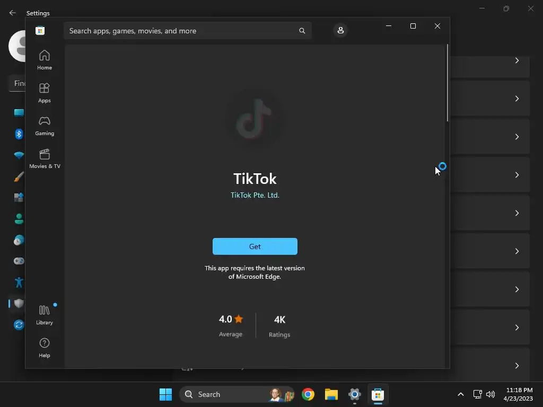Image resolution: width=543 pixels, height=407 pixels.
Task: Click the taskbar Search box
Action: [x=237, y=394]
